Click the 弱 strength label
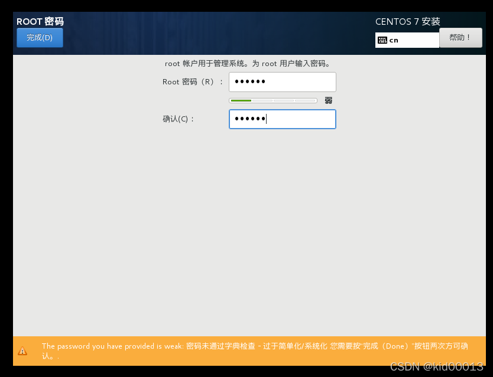This screenshot has height=377, width=493. pyautogui.click(x=328, y=100)
